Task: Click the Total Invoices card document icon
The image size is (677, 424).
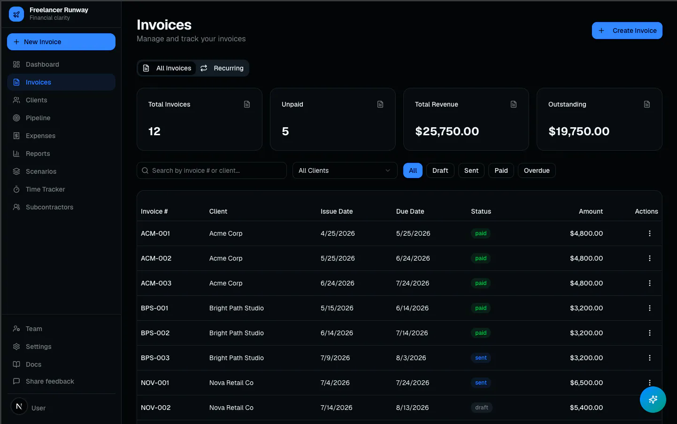Action: (x=247, y=104)
